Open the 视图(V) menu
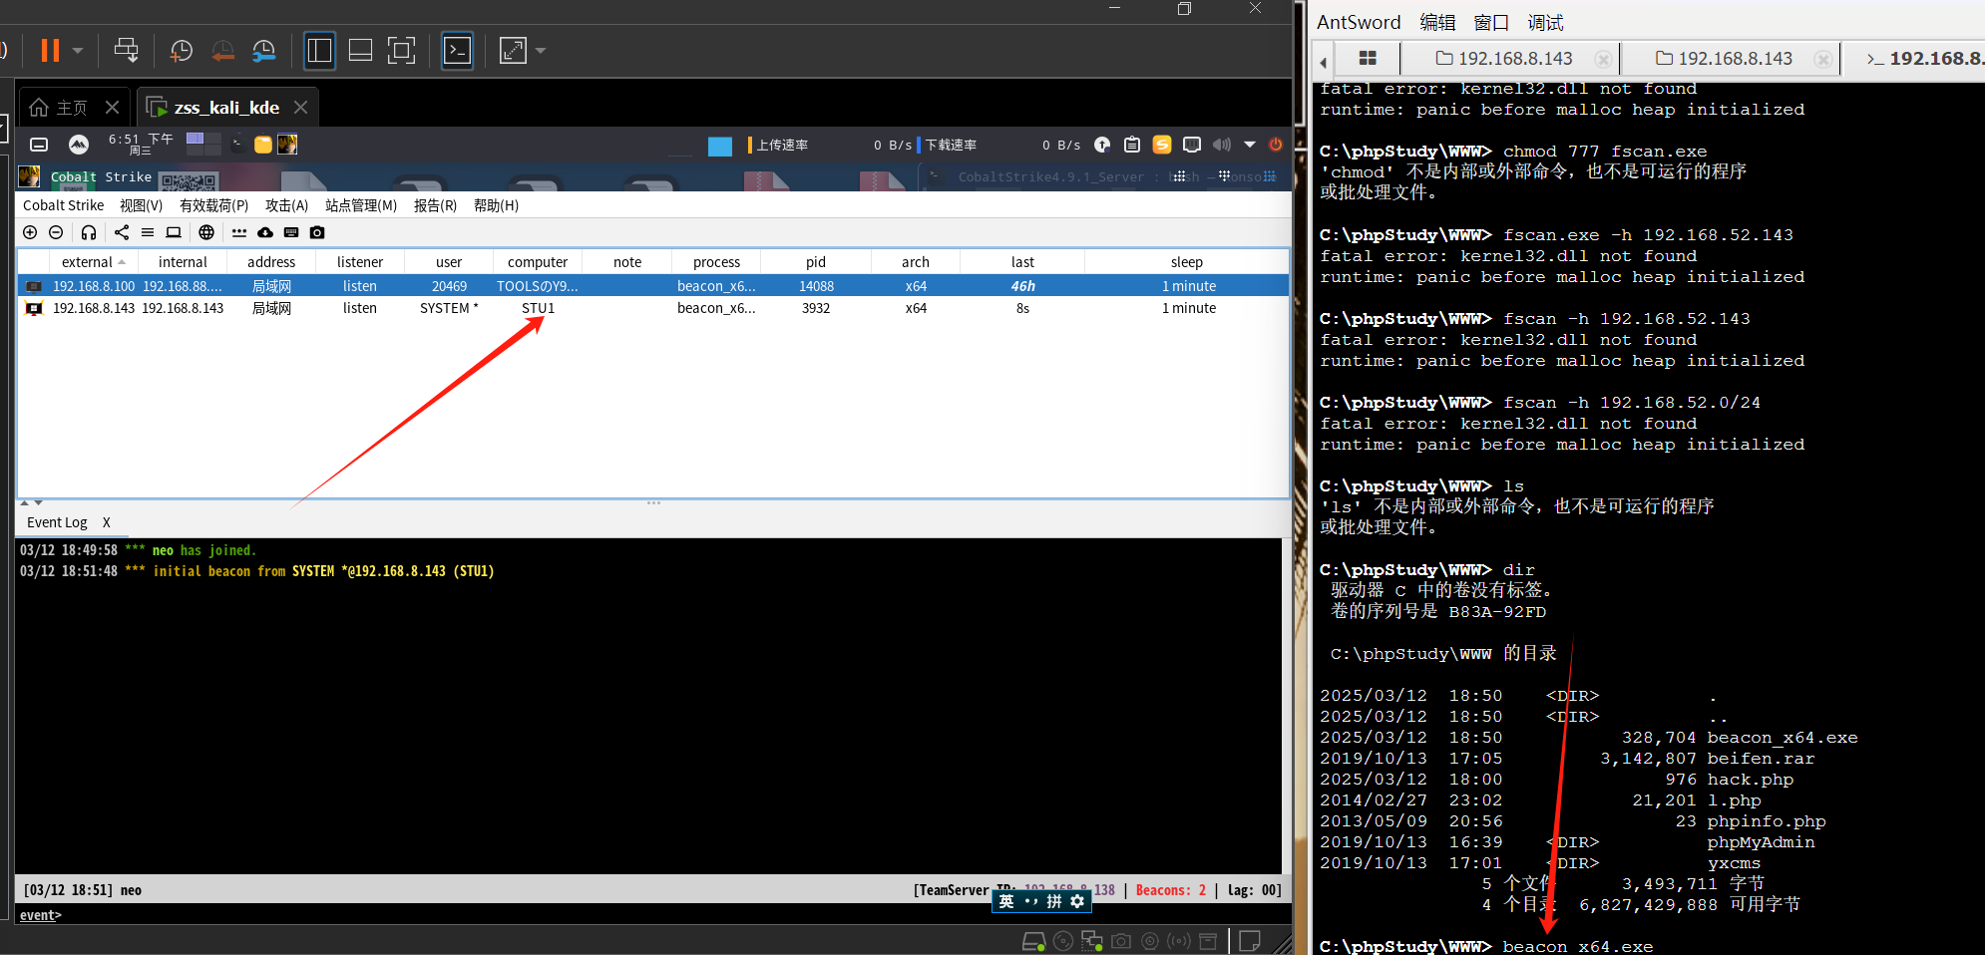The height and width of the screenshot is (955, 1985). tap(142, 205)
